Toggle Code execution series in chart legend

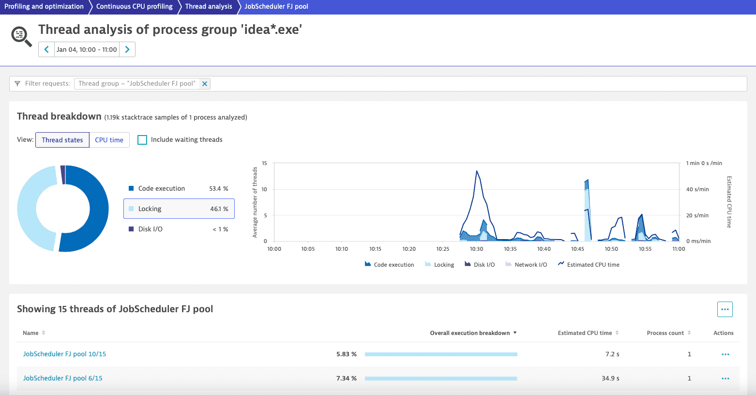[389, 265]
